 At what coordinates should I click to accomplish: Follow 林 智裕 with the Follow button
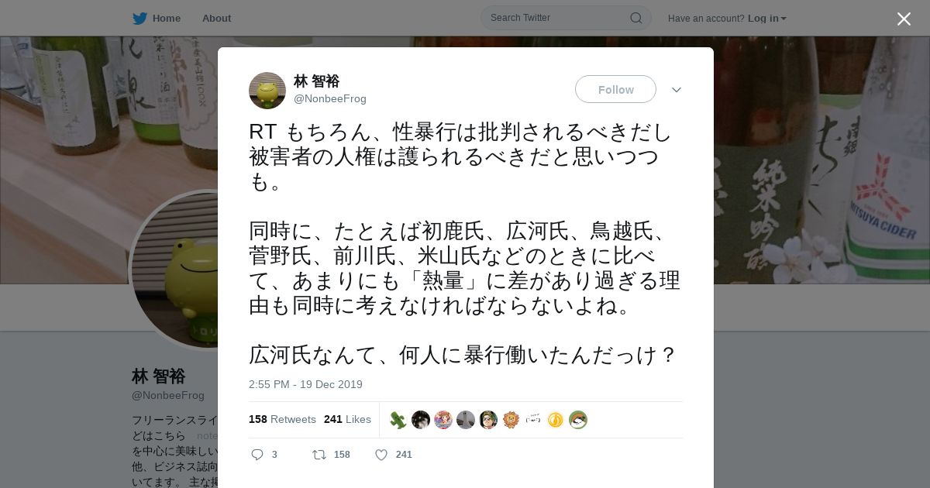click(x=615, y=89)
